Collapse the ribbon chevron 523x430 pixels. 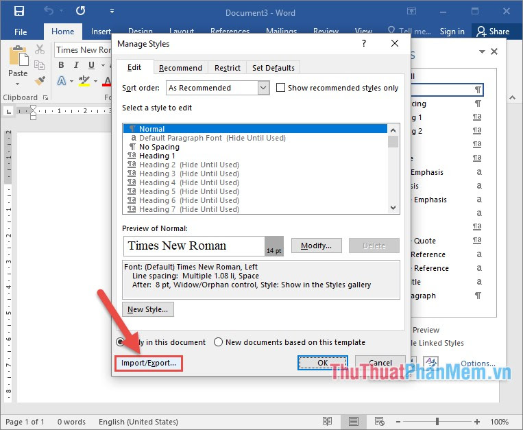512,98
